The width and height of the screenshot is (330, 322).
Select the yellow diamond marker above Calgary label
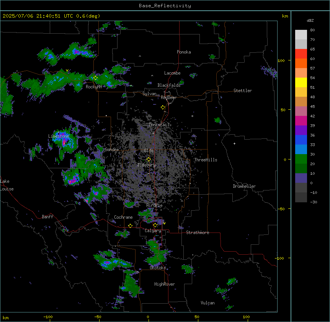coord(155,225)
